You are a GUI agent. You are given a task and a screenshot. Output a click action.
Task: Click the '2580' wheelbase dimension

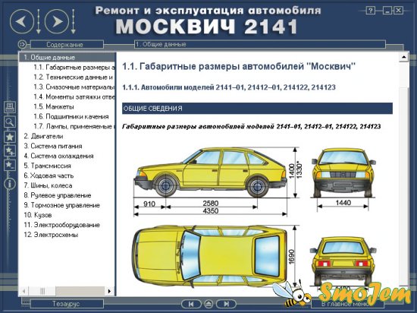click(x=210, y=204)
